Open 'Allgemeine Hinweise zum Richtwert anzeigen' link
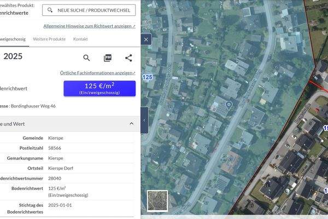This screenshot has width=328, height=219. 89,26
